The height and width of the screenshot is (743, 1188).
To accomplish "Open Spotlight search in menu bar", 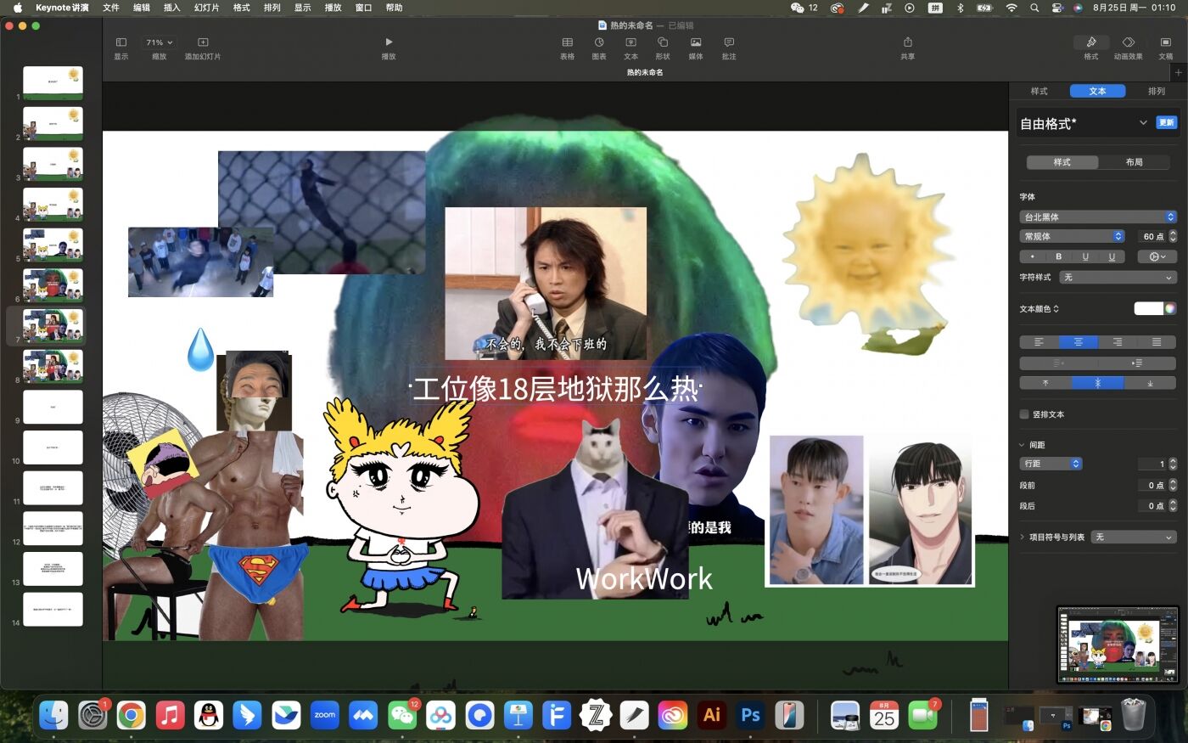I will (x=1034, y=8).
